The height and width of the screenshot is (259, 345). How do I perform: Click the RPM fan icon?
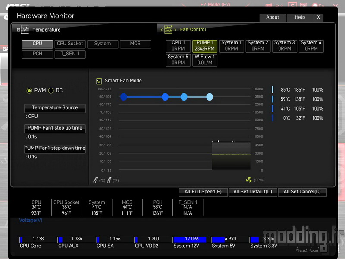[249, 180]
